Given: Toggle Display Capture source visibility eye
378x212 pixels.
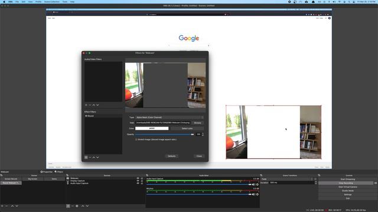Looking at the screenshot, I should tap(138, 181).
